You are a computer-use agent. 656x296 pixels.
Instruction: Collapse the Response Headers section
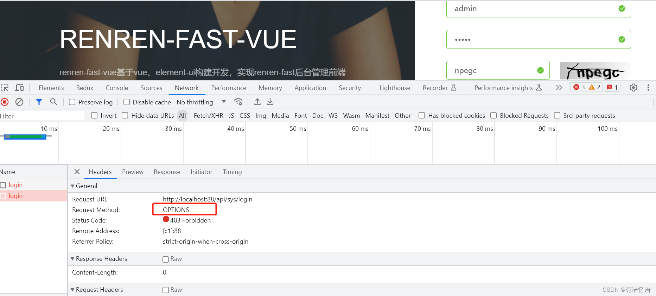point(72,259)
